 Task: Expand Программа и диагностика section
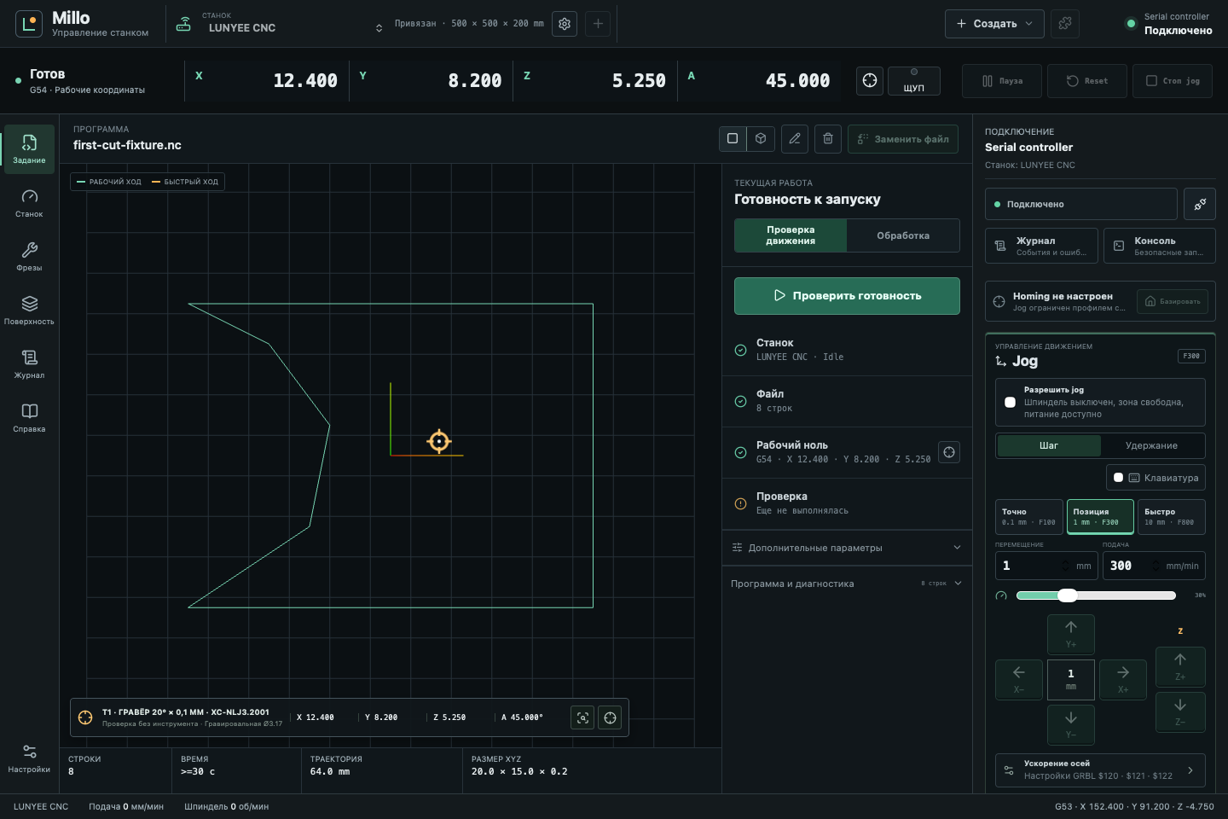tap(847, 584)
